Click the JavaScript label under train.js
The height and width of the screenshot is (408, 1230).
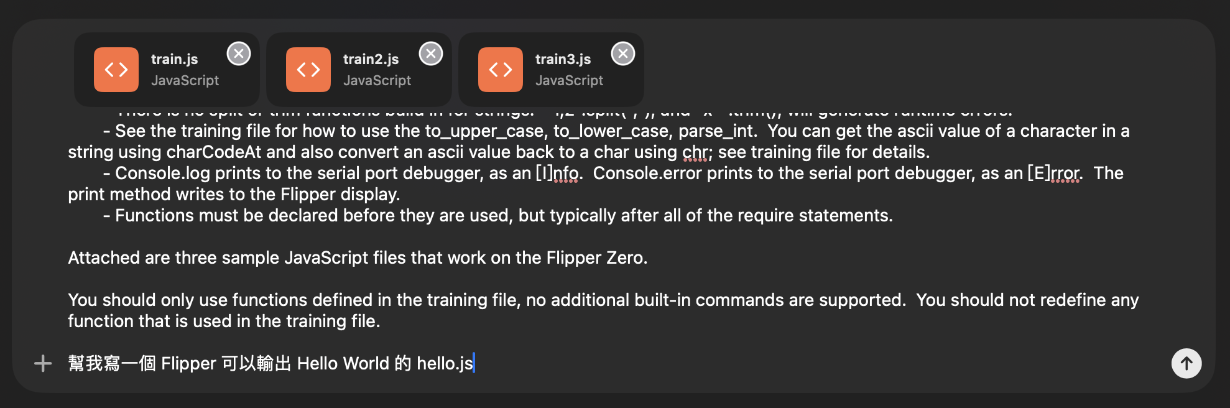(x=185, y=80)
